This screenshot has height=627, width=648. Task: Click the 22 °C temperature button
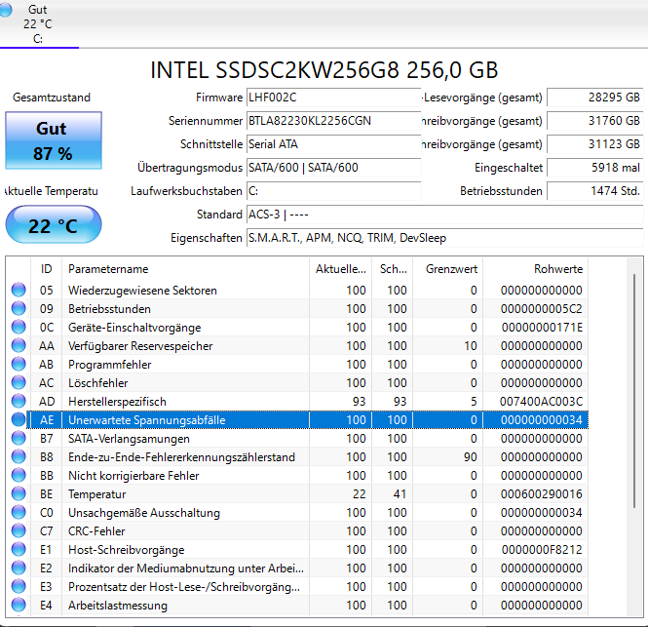pyautogui.click(x=54, y=224)
